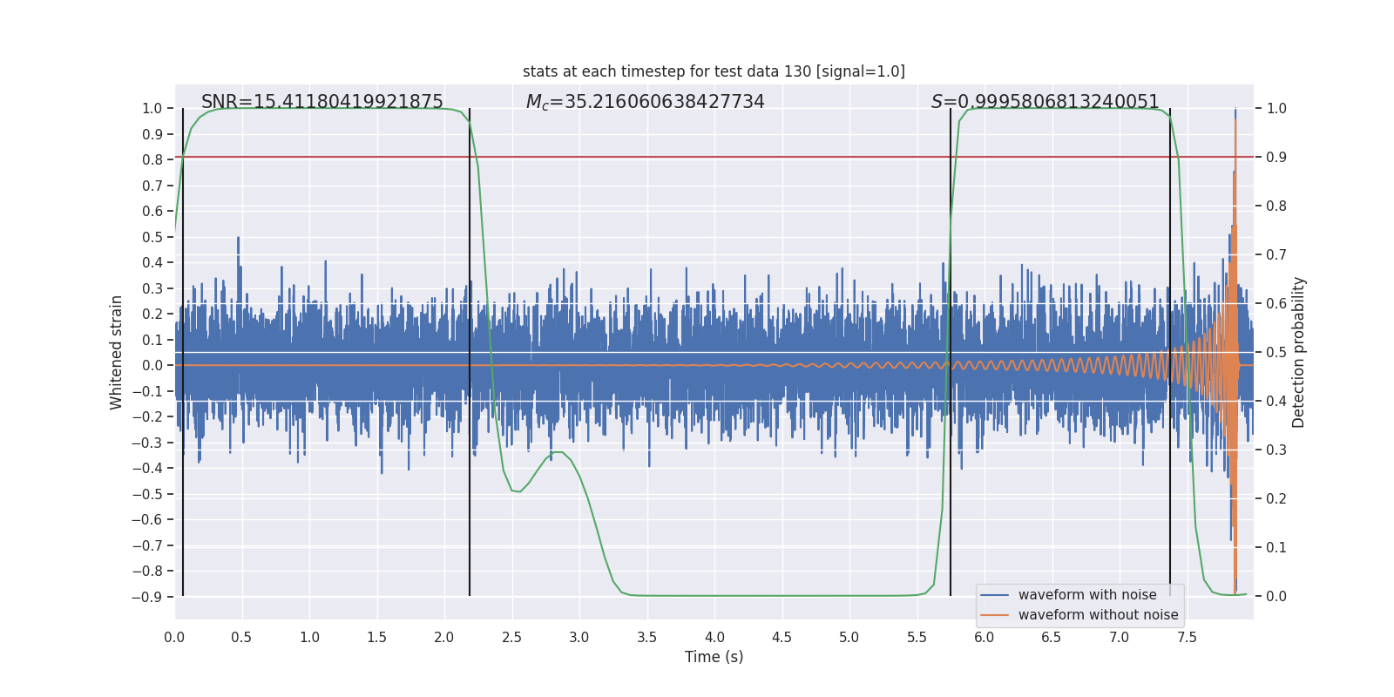This screenshot has width=1394, height=697.
Task: Click the 0.6 tick on Whitened strain axis
Action: click(x=152, y=212)
